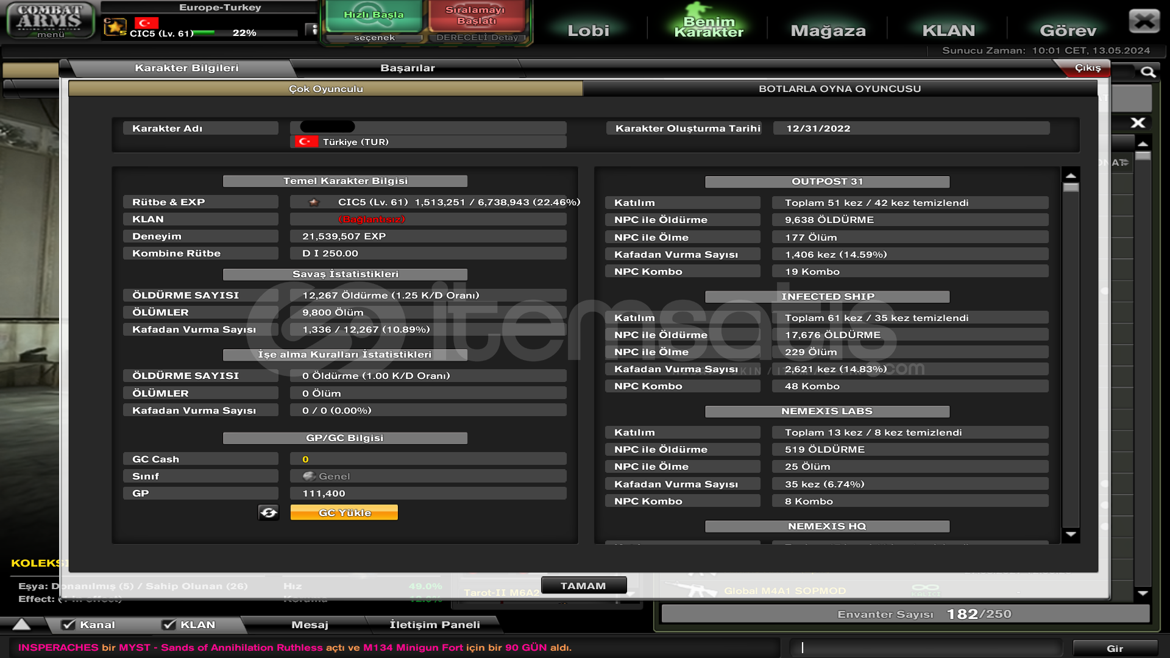Switch to the Başarılar tab
1170x658 pixels.
tap(408, 68)
